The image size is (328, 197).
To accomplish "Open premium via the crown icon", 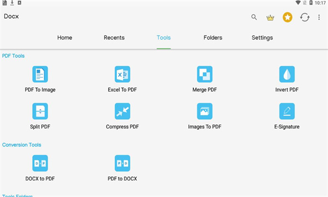I will click(270, 18).
